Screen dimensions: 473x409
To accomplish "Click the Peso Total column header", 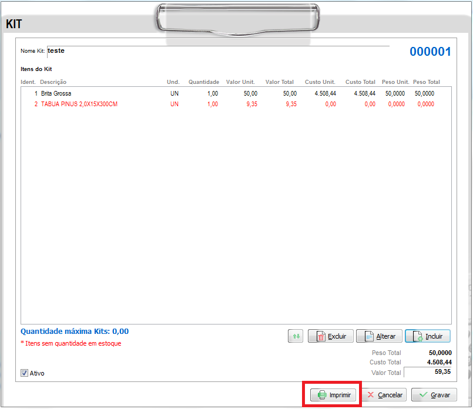I will [x=426, y=82].
